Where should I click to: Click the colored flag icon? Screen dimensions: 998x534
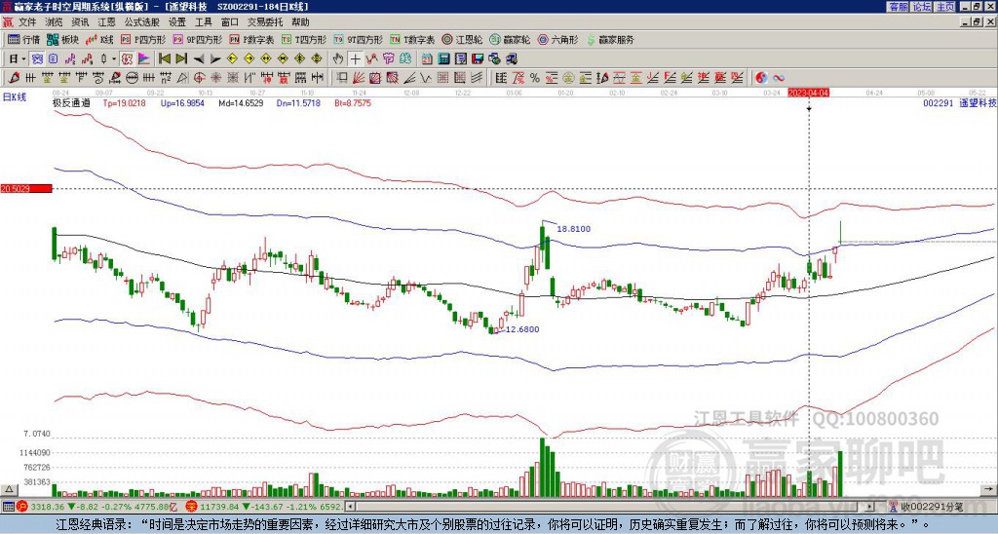144,59
